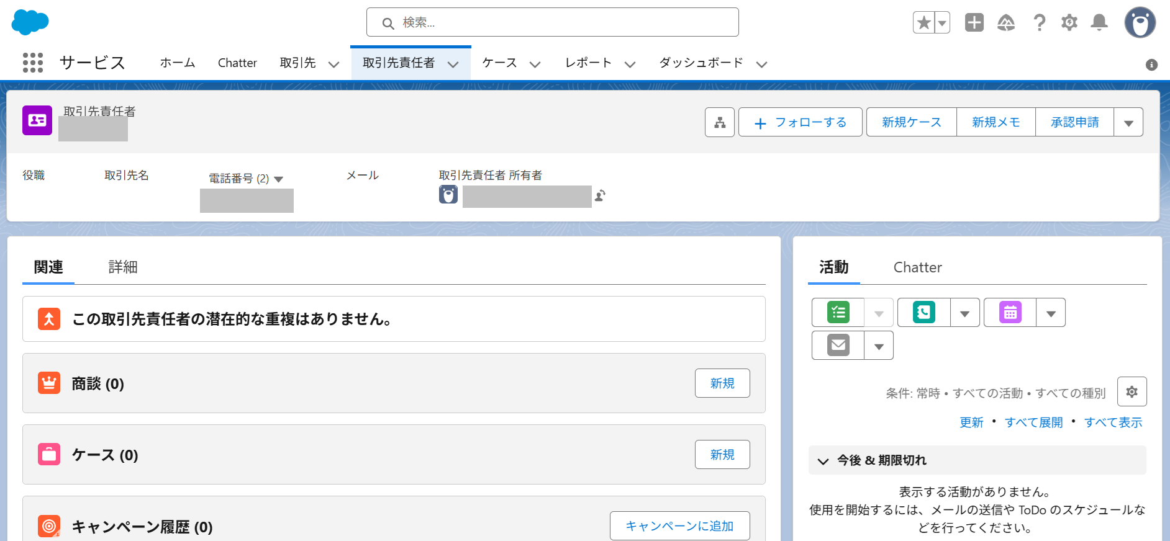Open the email action dropdown arrow
Image resolution: width=1170 pixels, height=541 pixels.
879,346
